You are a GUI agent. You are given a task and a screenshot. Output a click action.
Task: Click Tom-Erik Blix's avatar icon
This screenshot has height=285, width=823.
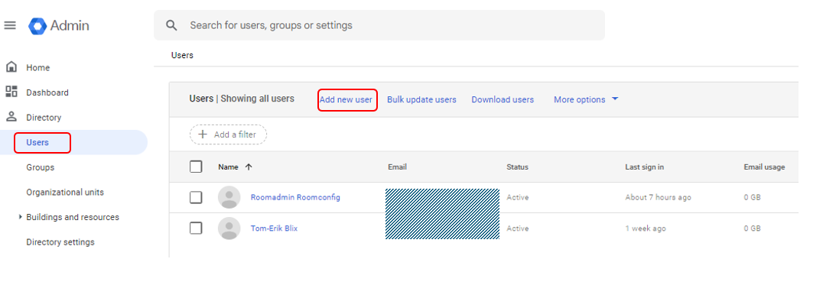[229, 228]
